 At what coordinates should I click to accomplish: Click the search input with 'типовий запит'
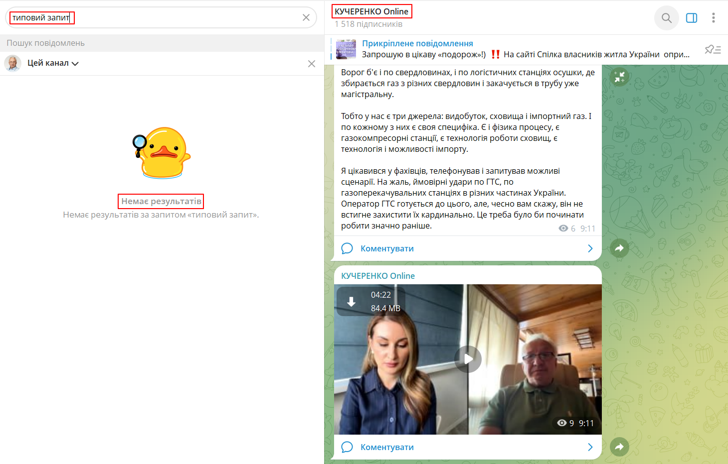point(161,17)
